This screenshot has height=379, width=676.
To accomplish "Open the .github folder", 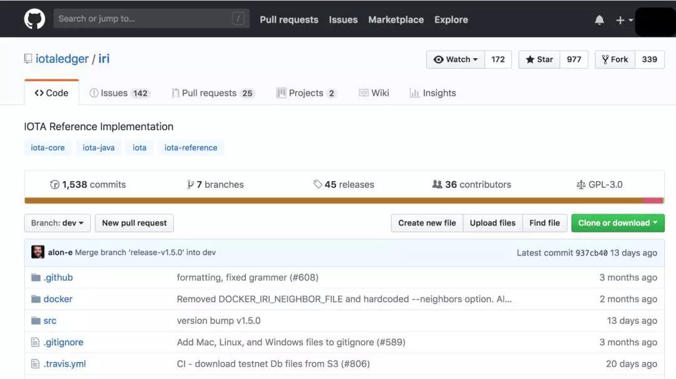I will tap(58, 278).
